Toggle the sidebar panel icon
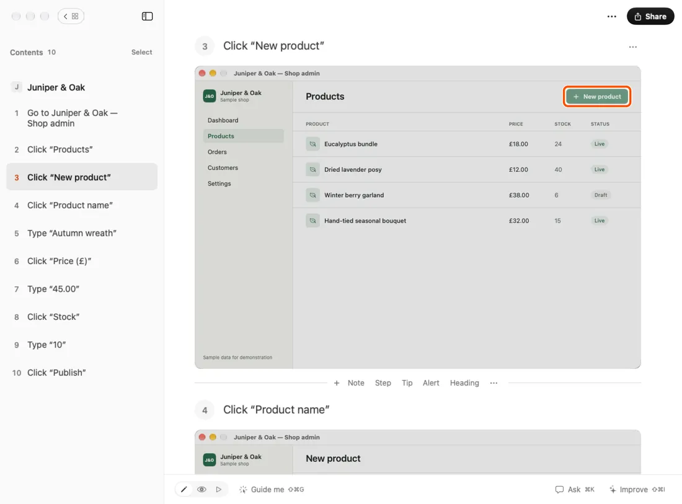The height and width of the screenshot is (504, 682). click(147, 16)
